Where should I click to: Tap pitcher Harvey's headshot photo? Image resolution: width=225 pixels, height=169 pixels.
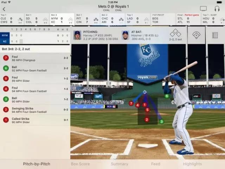[x=77, y=35]
